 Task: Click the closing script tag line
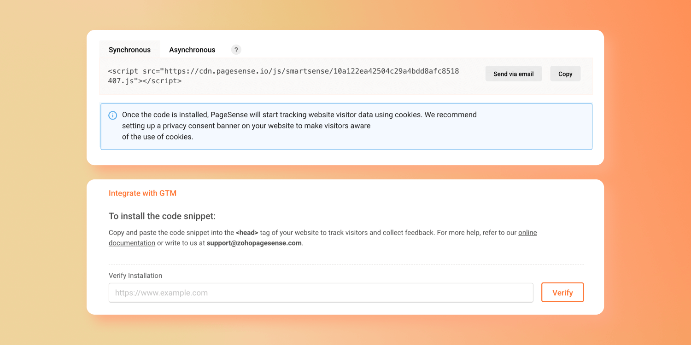point(147,81)
